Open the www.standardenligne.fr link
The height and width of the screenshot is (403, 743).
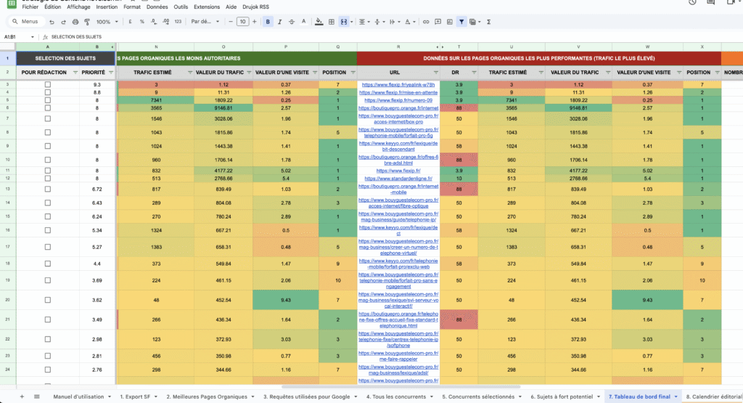pyautogui.click(x=398, y=179)
